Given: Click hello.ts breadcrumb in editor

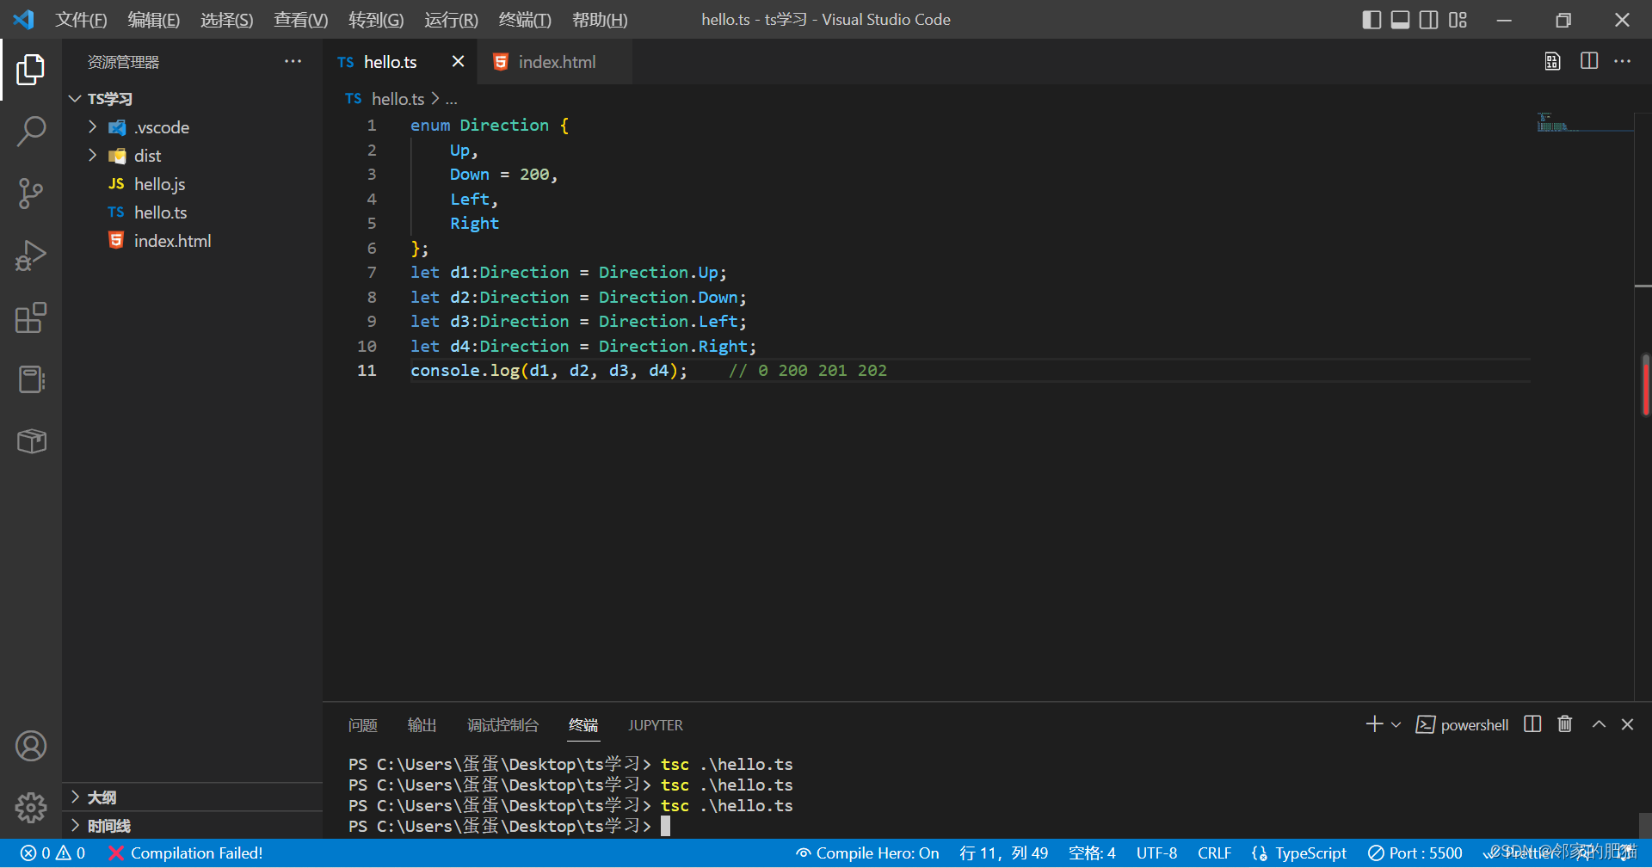Looking at the screenshot, I should (x=398, y=99).
